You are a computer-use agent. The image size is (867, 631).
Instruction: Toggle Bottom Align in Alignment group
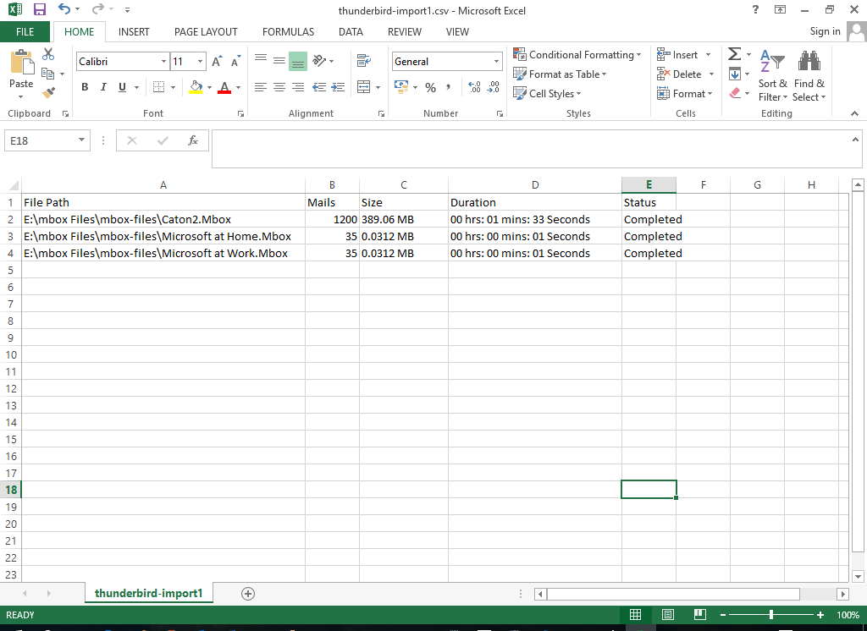tap(298, 61)
